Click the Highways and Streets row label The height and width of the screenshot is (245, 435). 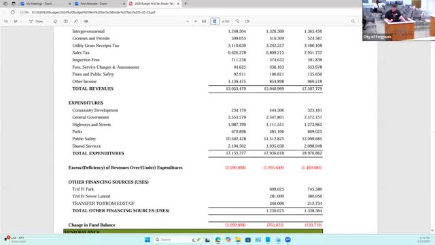pos(92,125)
